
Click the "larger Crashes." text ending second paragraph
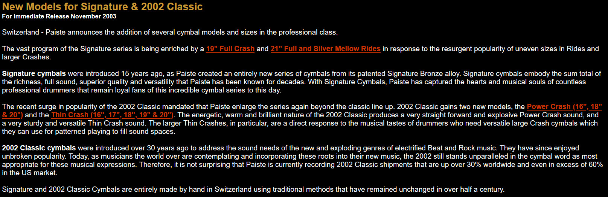(x=26, y=57)
